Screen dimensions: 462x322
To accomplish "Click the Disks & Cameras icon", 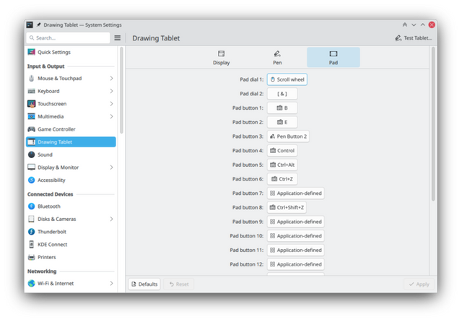I will click(x=31, y=219).
